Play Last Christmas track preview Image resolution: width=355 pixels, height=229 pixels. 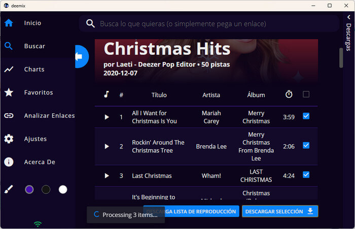(x=106, y=176)
